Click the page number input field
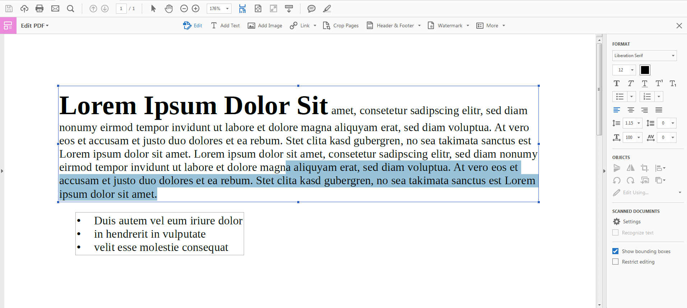This screenshot has width=687, height=308. pyautogui.click(x=121, y=9)
